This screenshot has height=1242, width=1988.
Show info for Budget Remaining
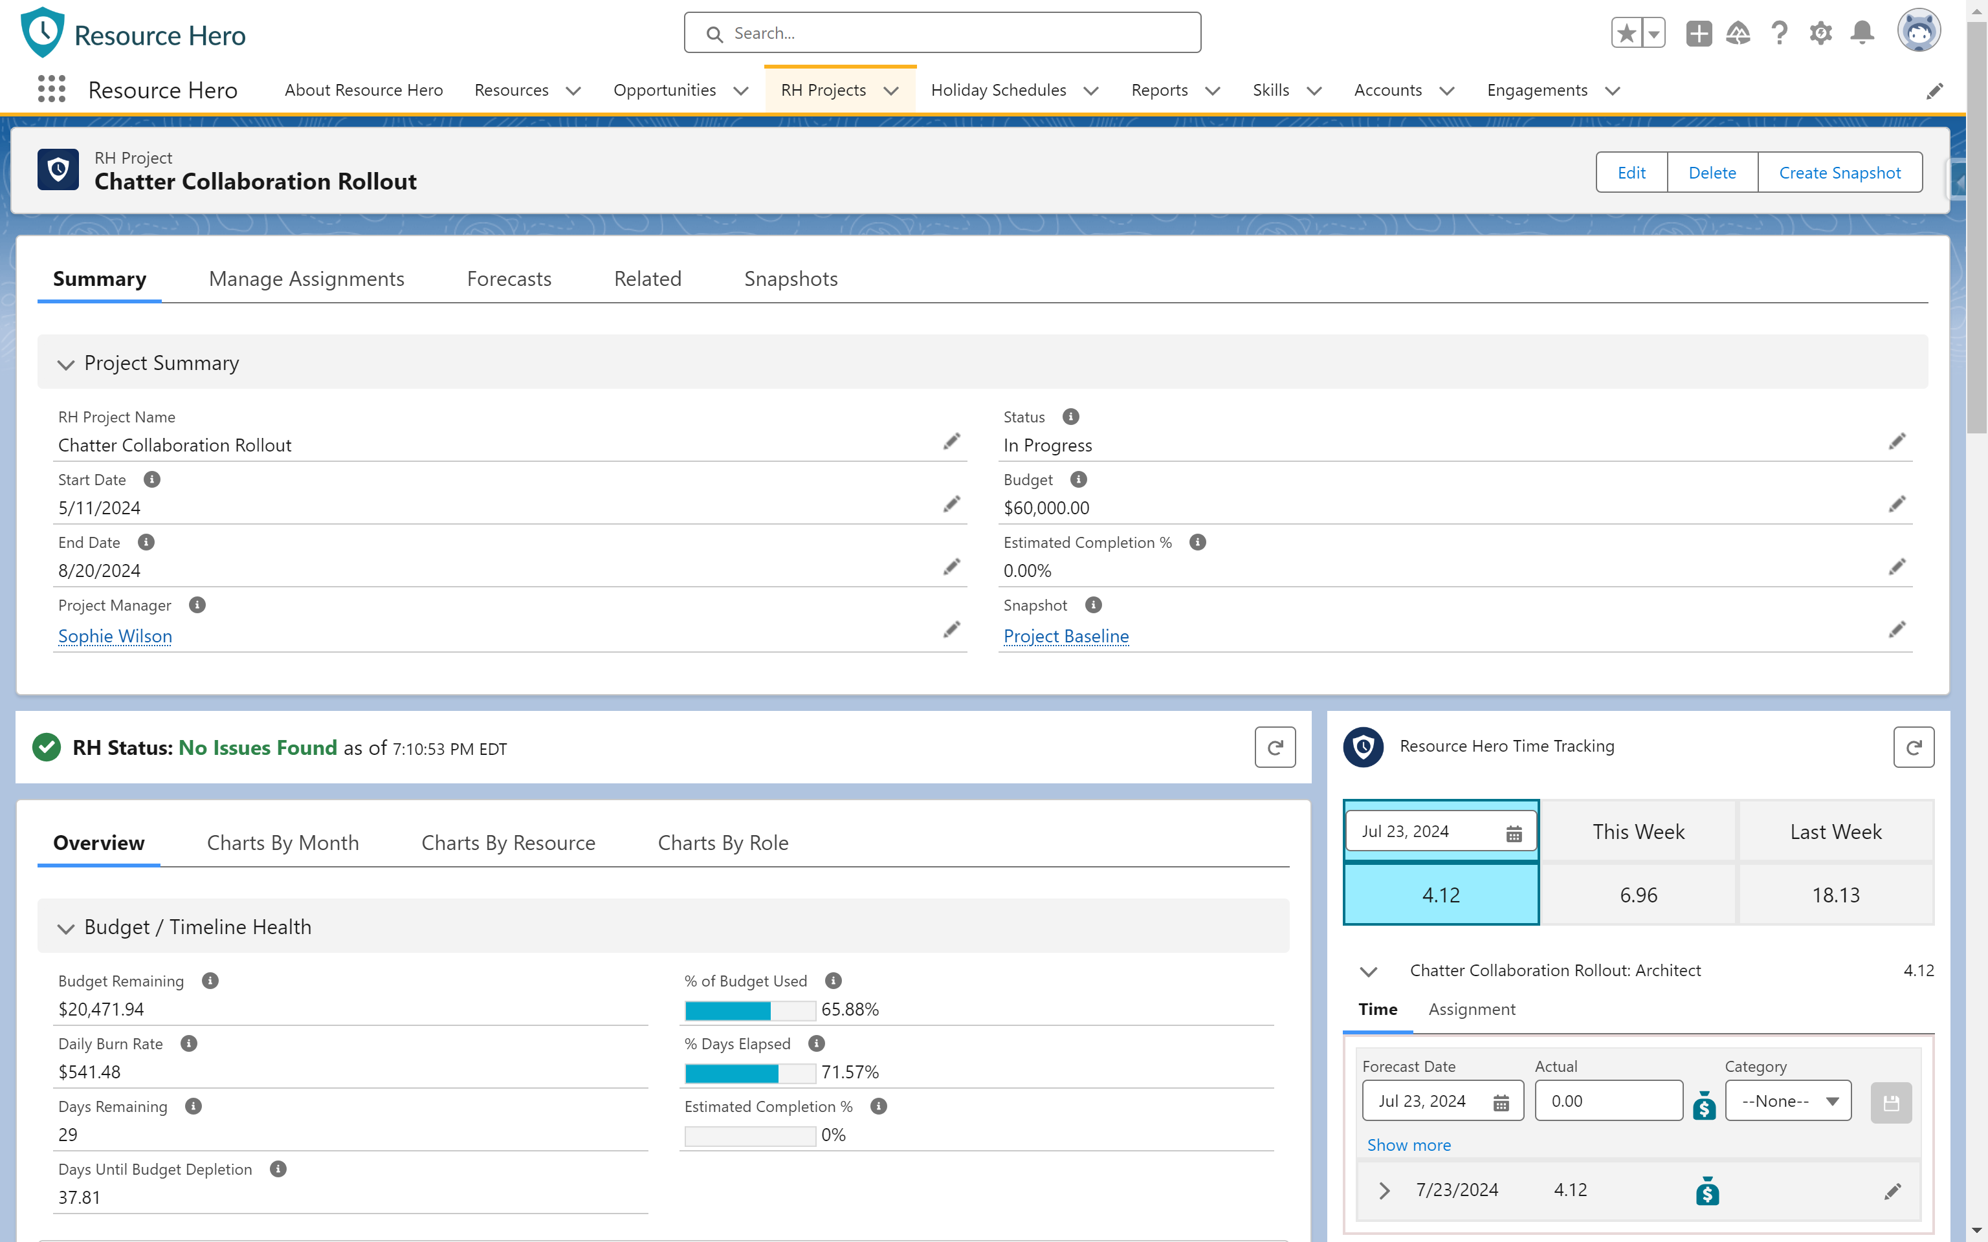210,981
